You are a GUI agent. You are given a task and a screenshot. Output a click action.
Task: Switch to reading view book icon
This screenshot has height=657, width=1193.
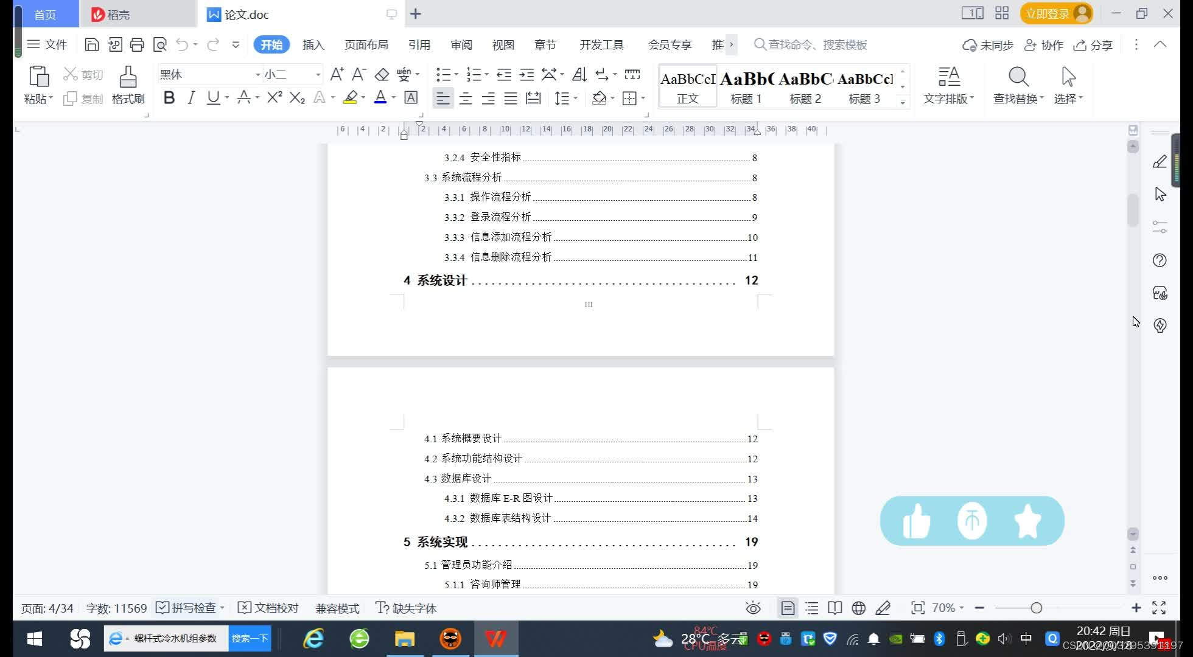835,608
